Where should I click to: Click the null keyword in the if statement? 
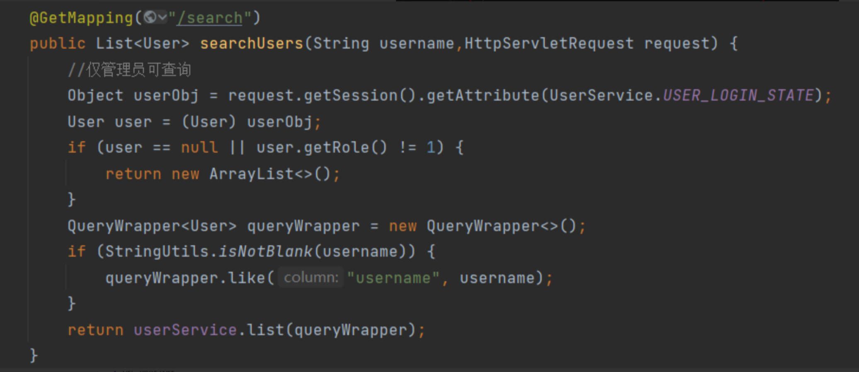(199, 148)
